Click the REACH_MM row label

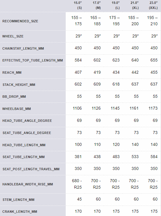point(12,72)
